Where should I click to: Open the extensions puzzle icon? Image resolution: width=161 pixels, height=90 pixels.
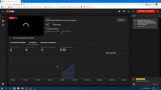coord(154,4)
